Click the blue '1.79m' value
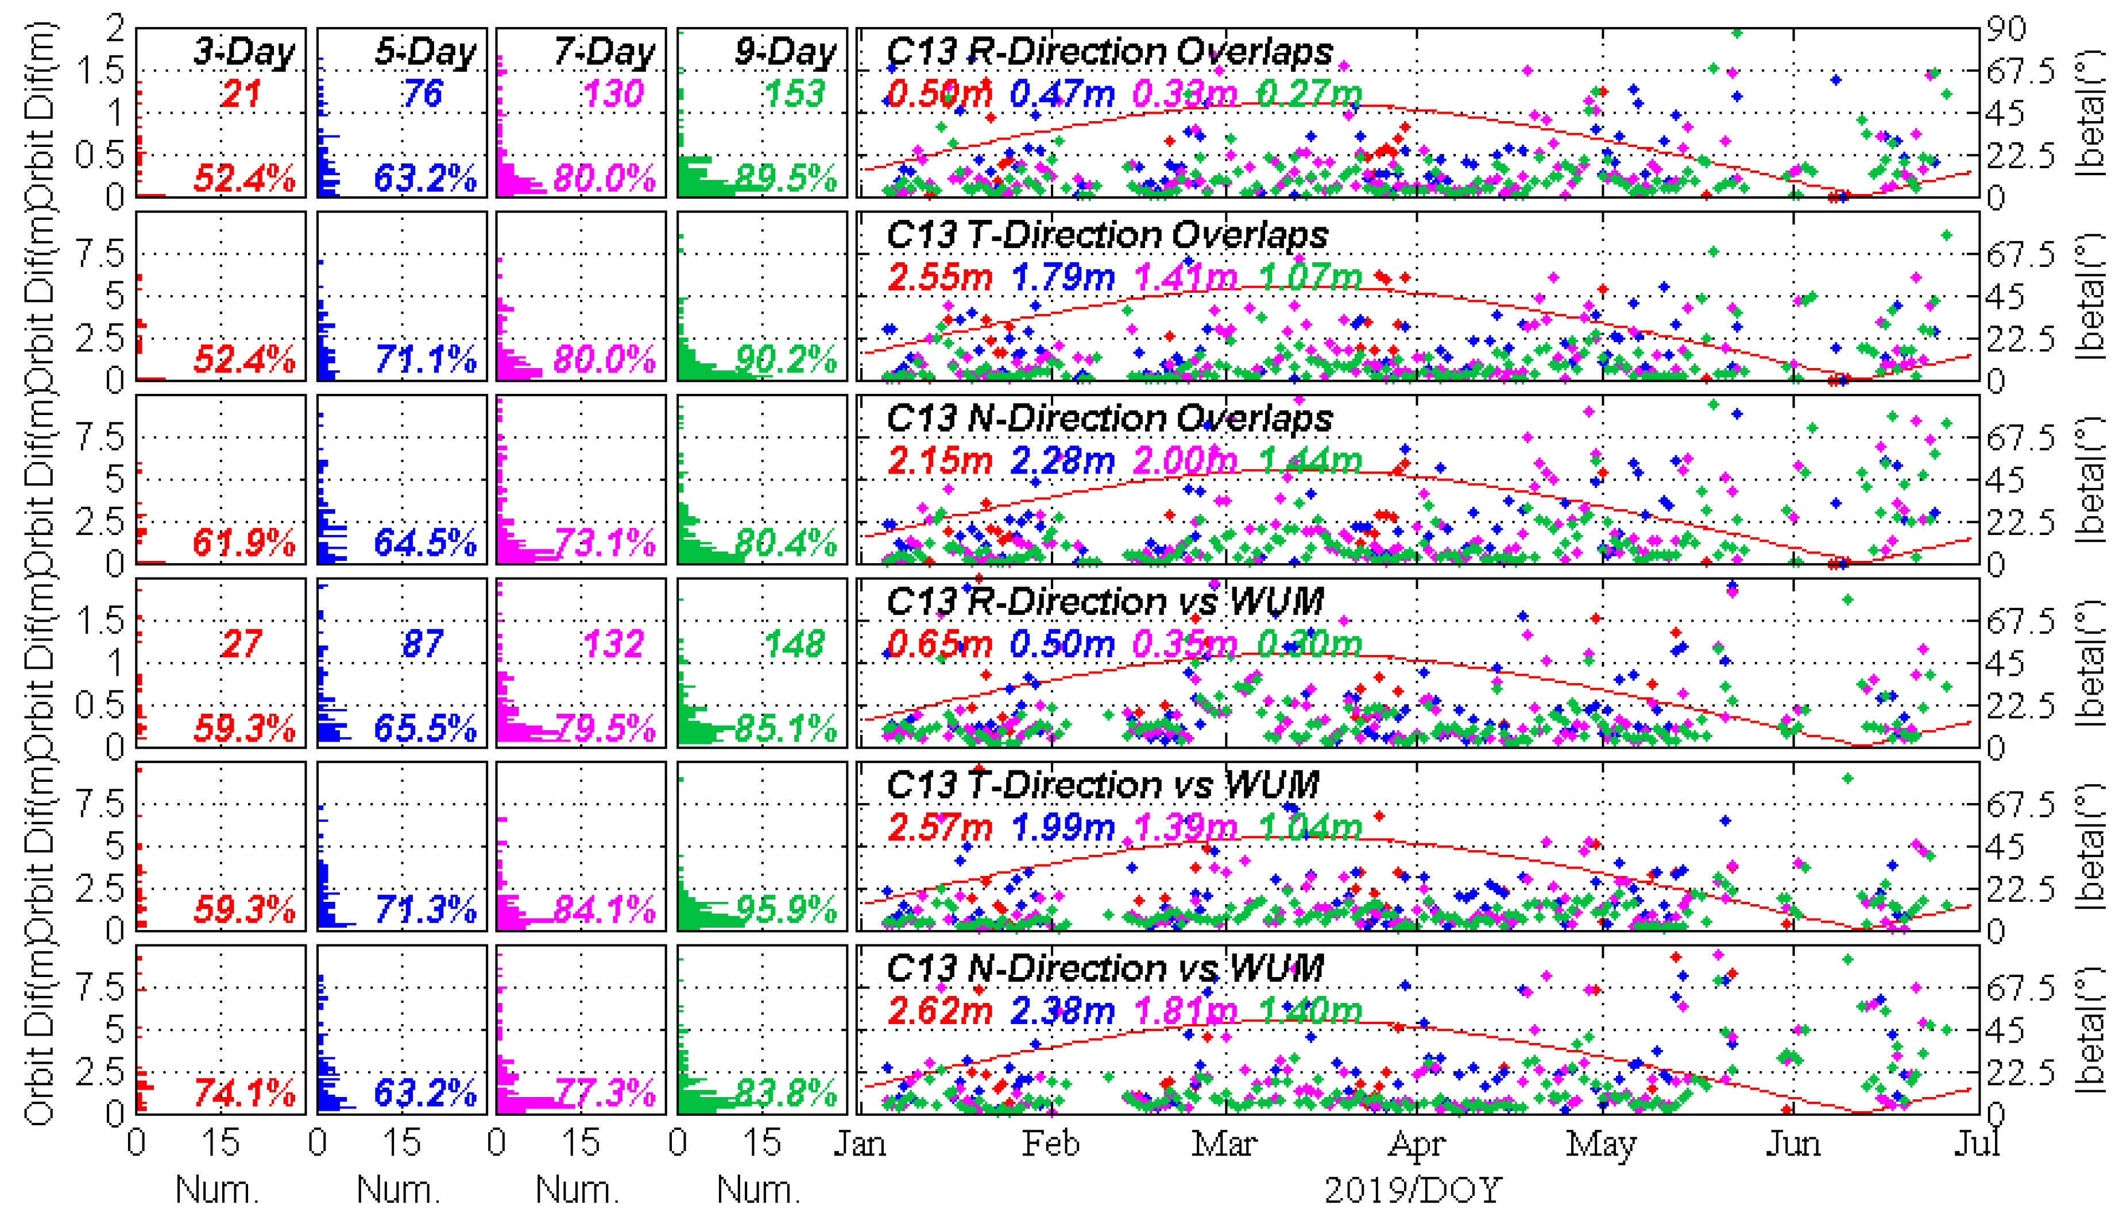This screenshot has width=2123, height=1217. click(x=1062, y=277)
